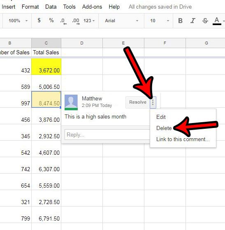
Task: Open the Tools menu
Action: pos(70,7)
